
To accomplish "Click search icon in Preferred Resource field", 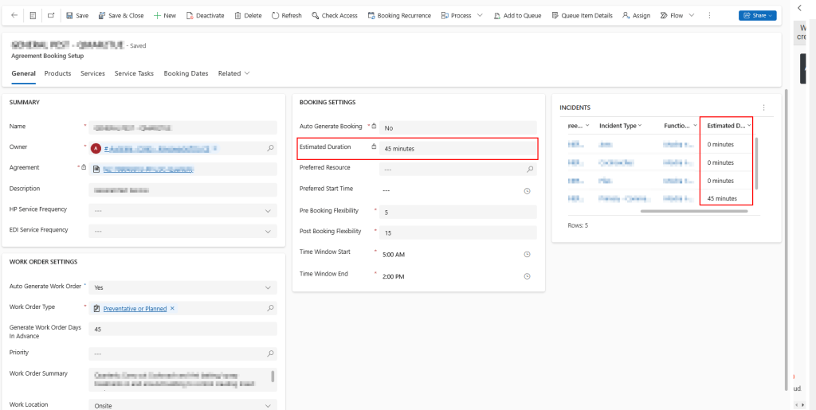I will coord(530,170).
